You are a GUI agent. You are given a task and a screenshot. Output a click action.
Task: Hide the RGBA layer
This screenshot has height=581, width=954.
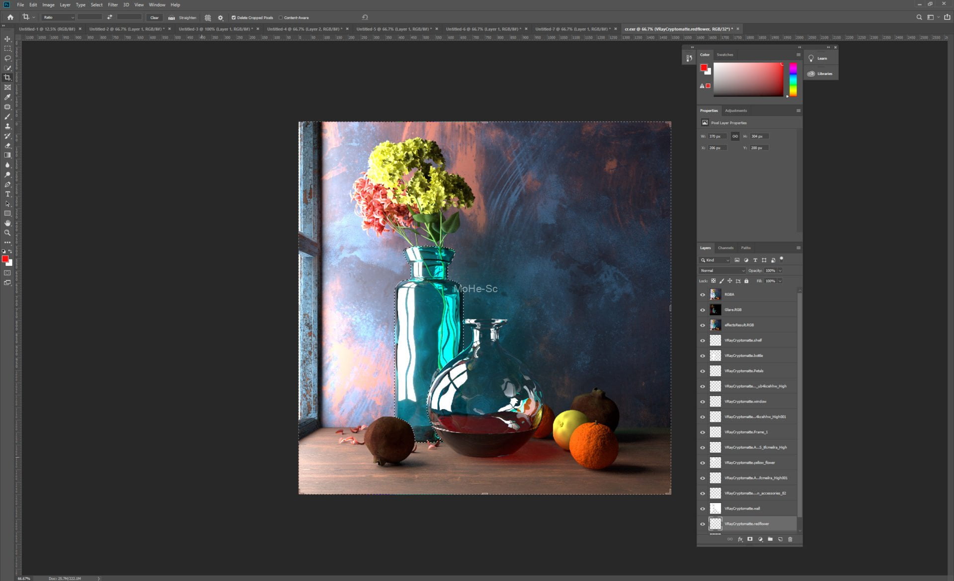click(703, 295)
